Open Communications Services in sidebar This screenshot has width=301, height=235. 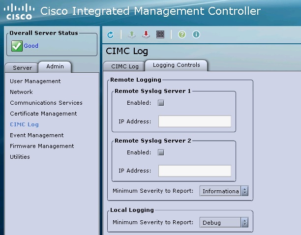click(46, 103)
